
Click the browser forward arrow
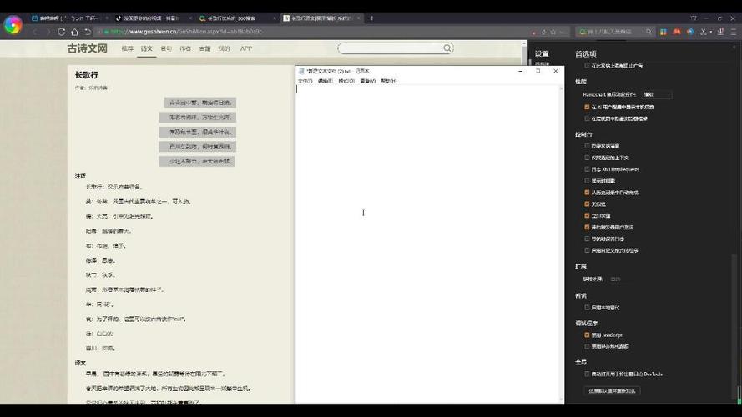click(x=48, y=32)
